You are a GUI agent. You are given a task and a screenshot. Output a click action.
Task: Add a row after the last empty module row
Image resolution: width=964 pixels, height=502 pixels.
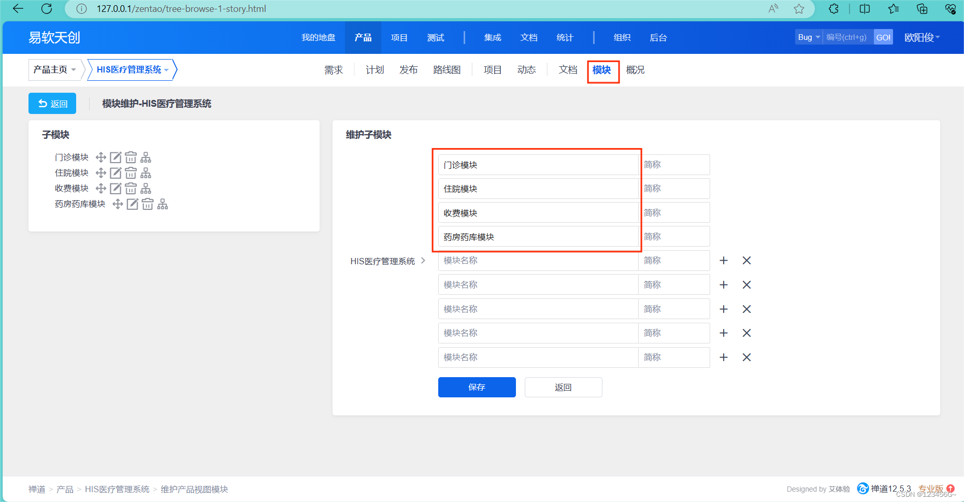pyautogui.click(x=724, y=357)
